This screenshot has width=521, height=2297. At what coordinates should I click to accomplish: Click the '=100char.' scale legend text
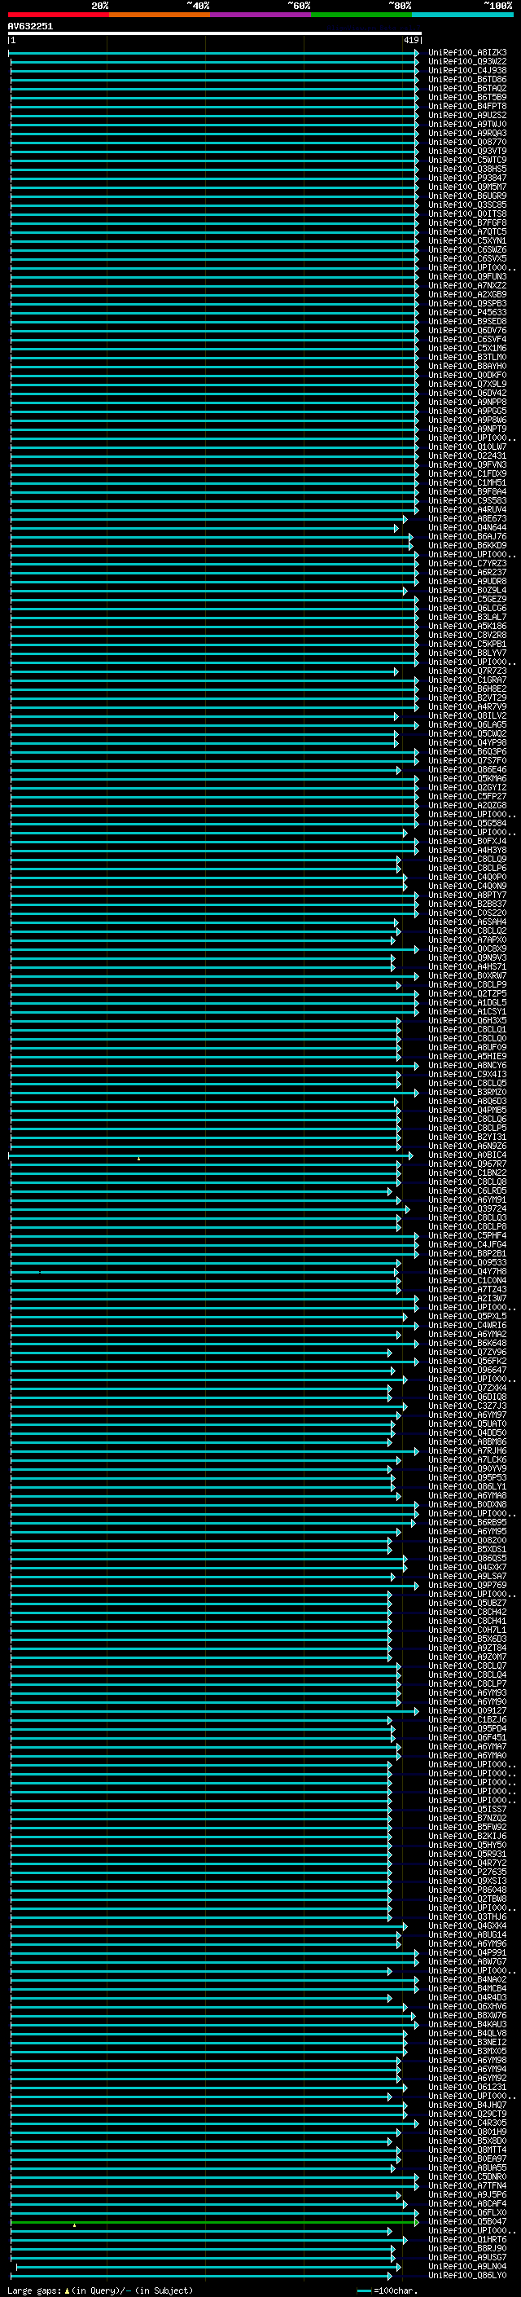[396, 2290]
